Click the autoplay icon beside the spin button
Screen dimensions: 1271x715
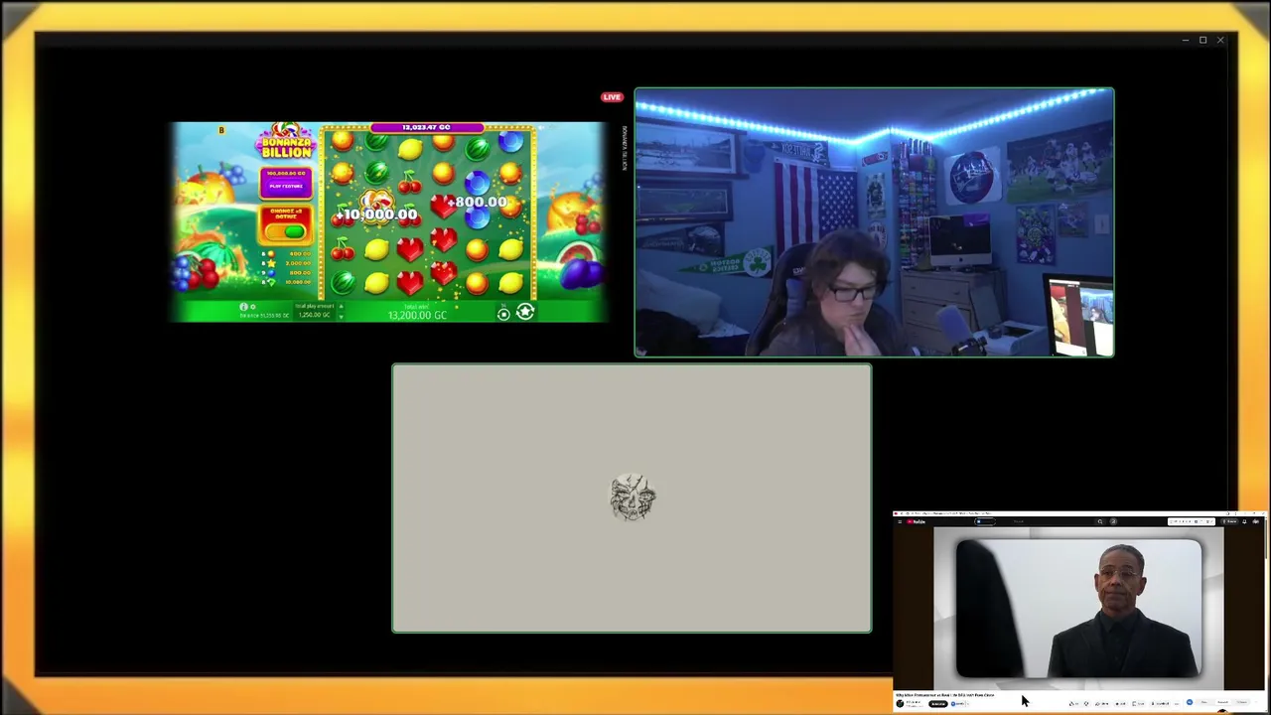point(503,314)
